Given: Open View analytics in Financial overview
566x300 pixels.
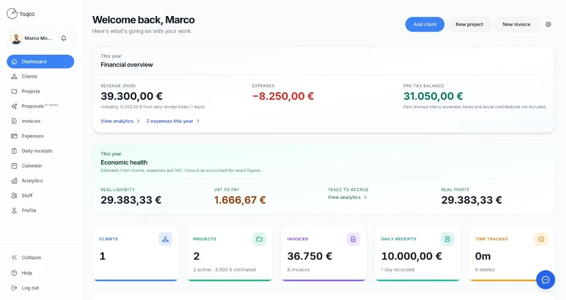Looking at the screenshot, I should (120, 122).
